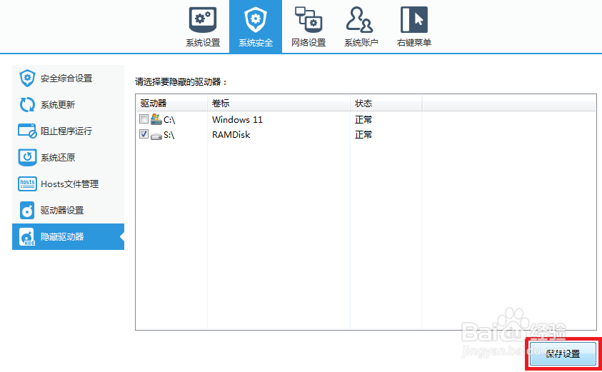Click the 阻止程序运行 window icon
Viewport: 602px width, 372px height.
pos(27,131)
